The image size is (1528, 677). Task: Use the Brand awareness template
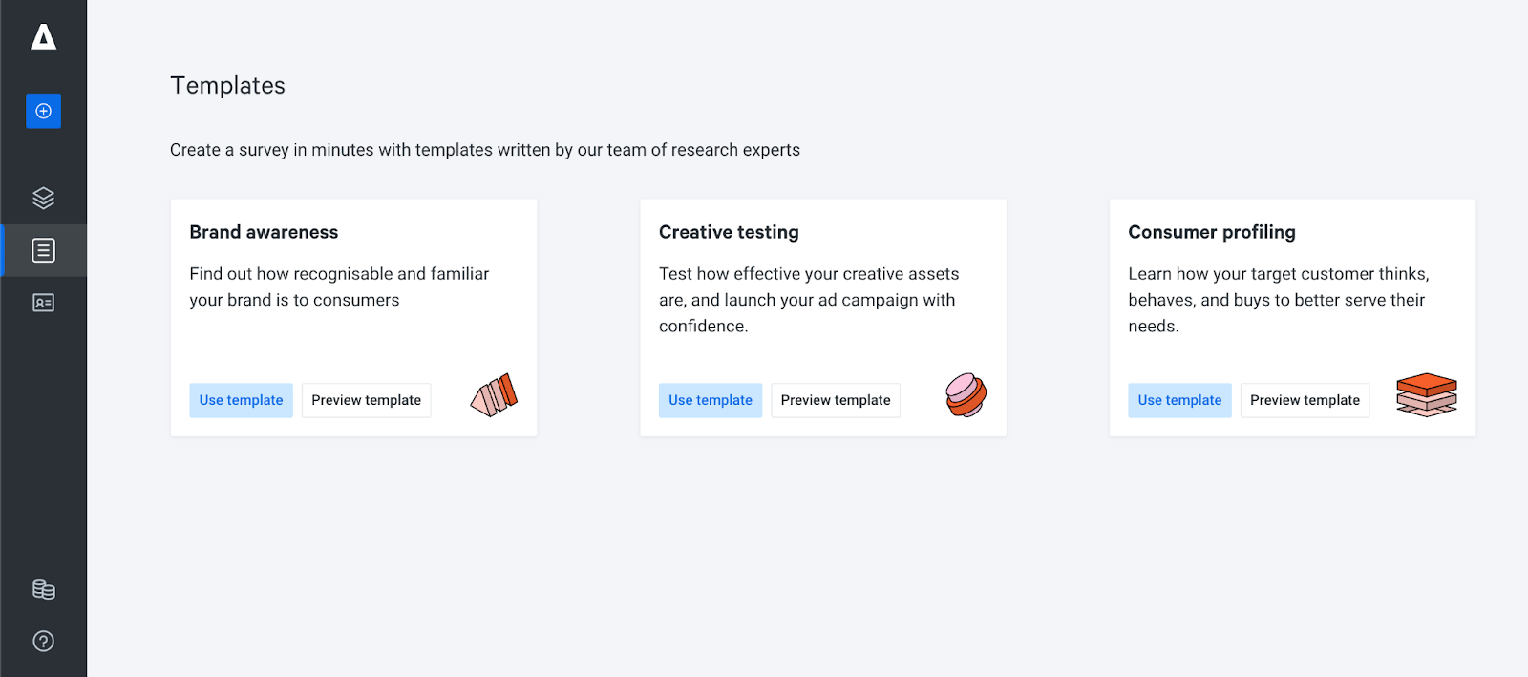point(241,400)
